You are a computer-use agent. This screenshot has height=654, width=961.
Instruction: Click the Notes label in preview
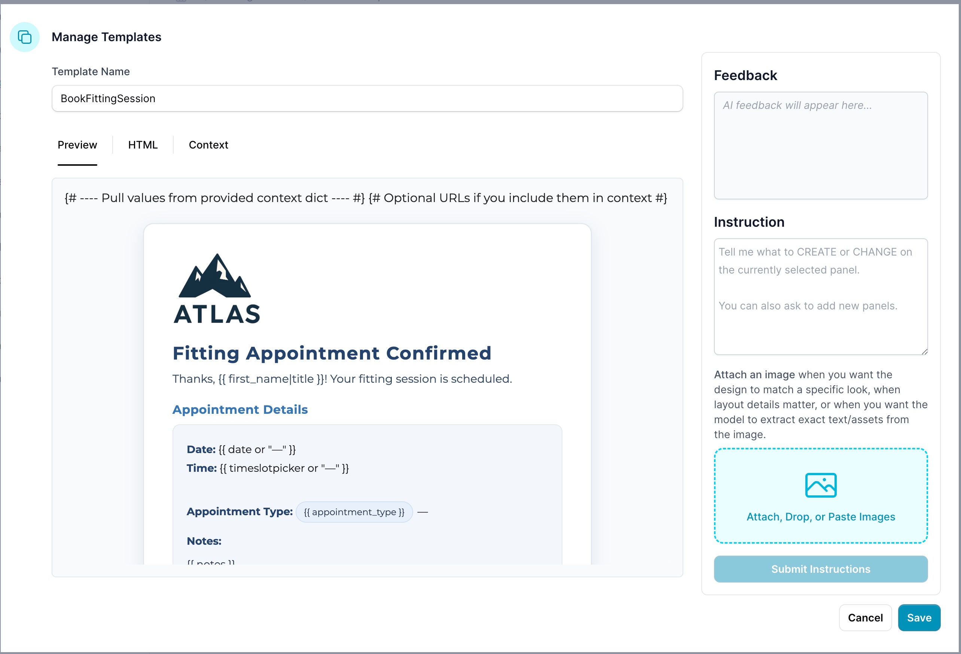[204, 541]
